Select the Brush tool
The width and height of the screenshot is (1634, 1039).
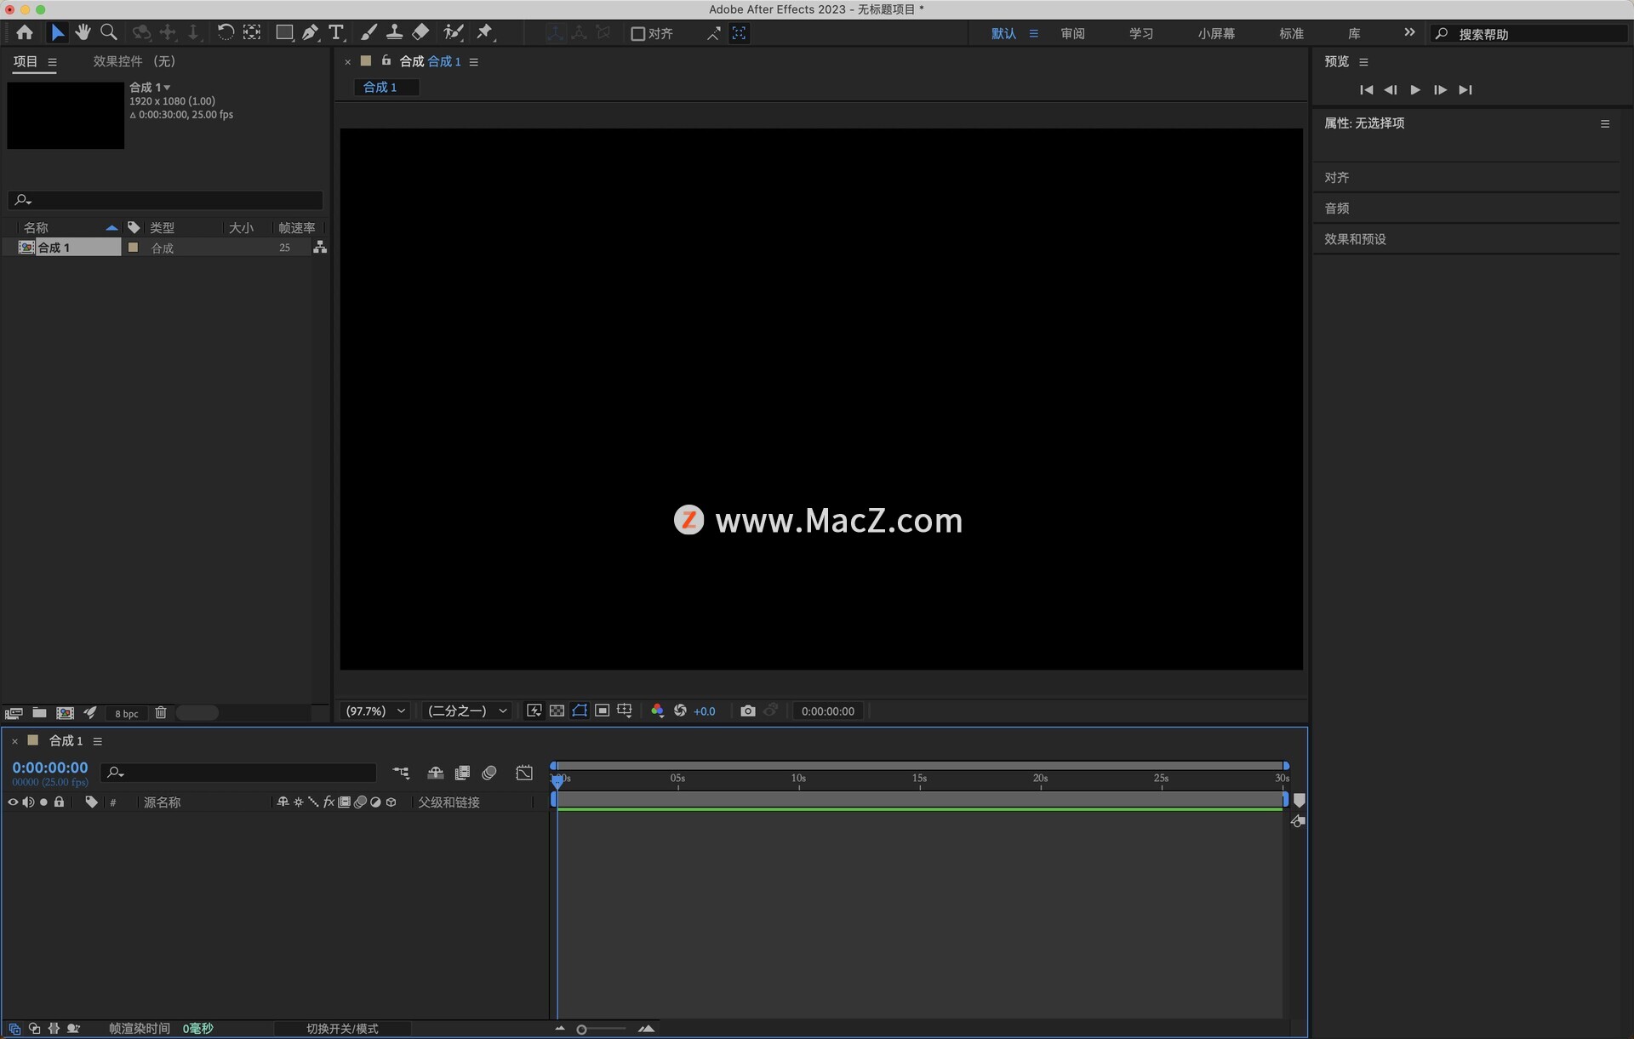(369, 32)
